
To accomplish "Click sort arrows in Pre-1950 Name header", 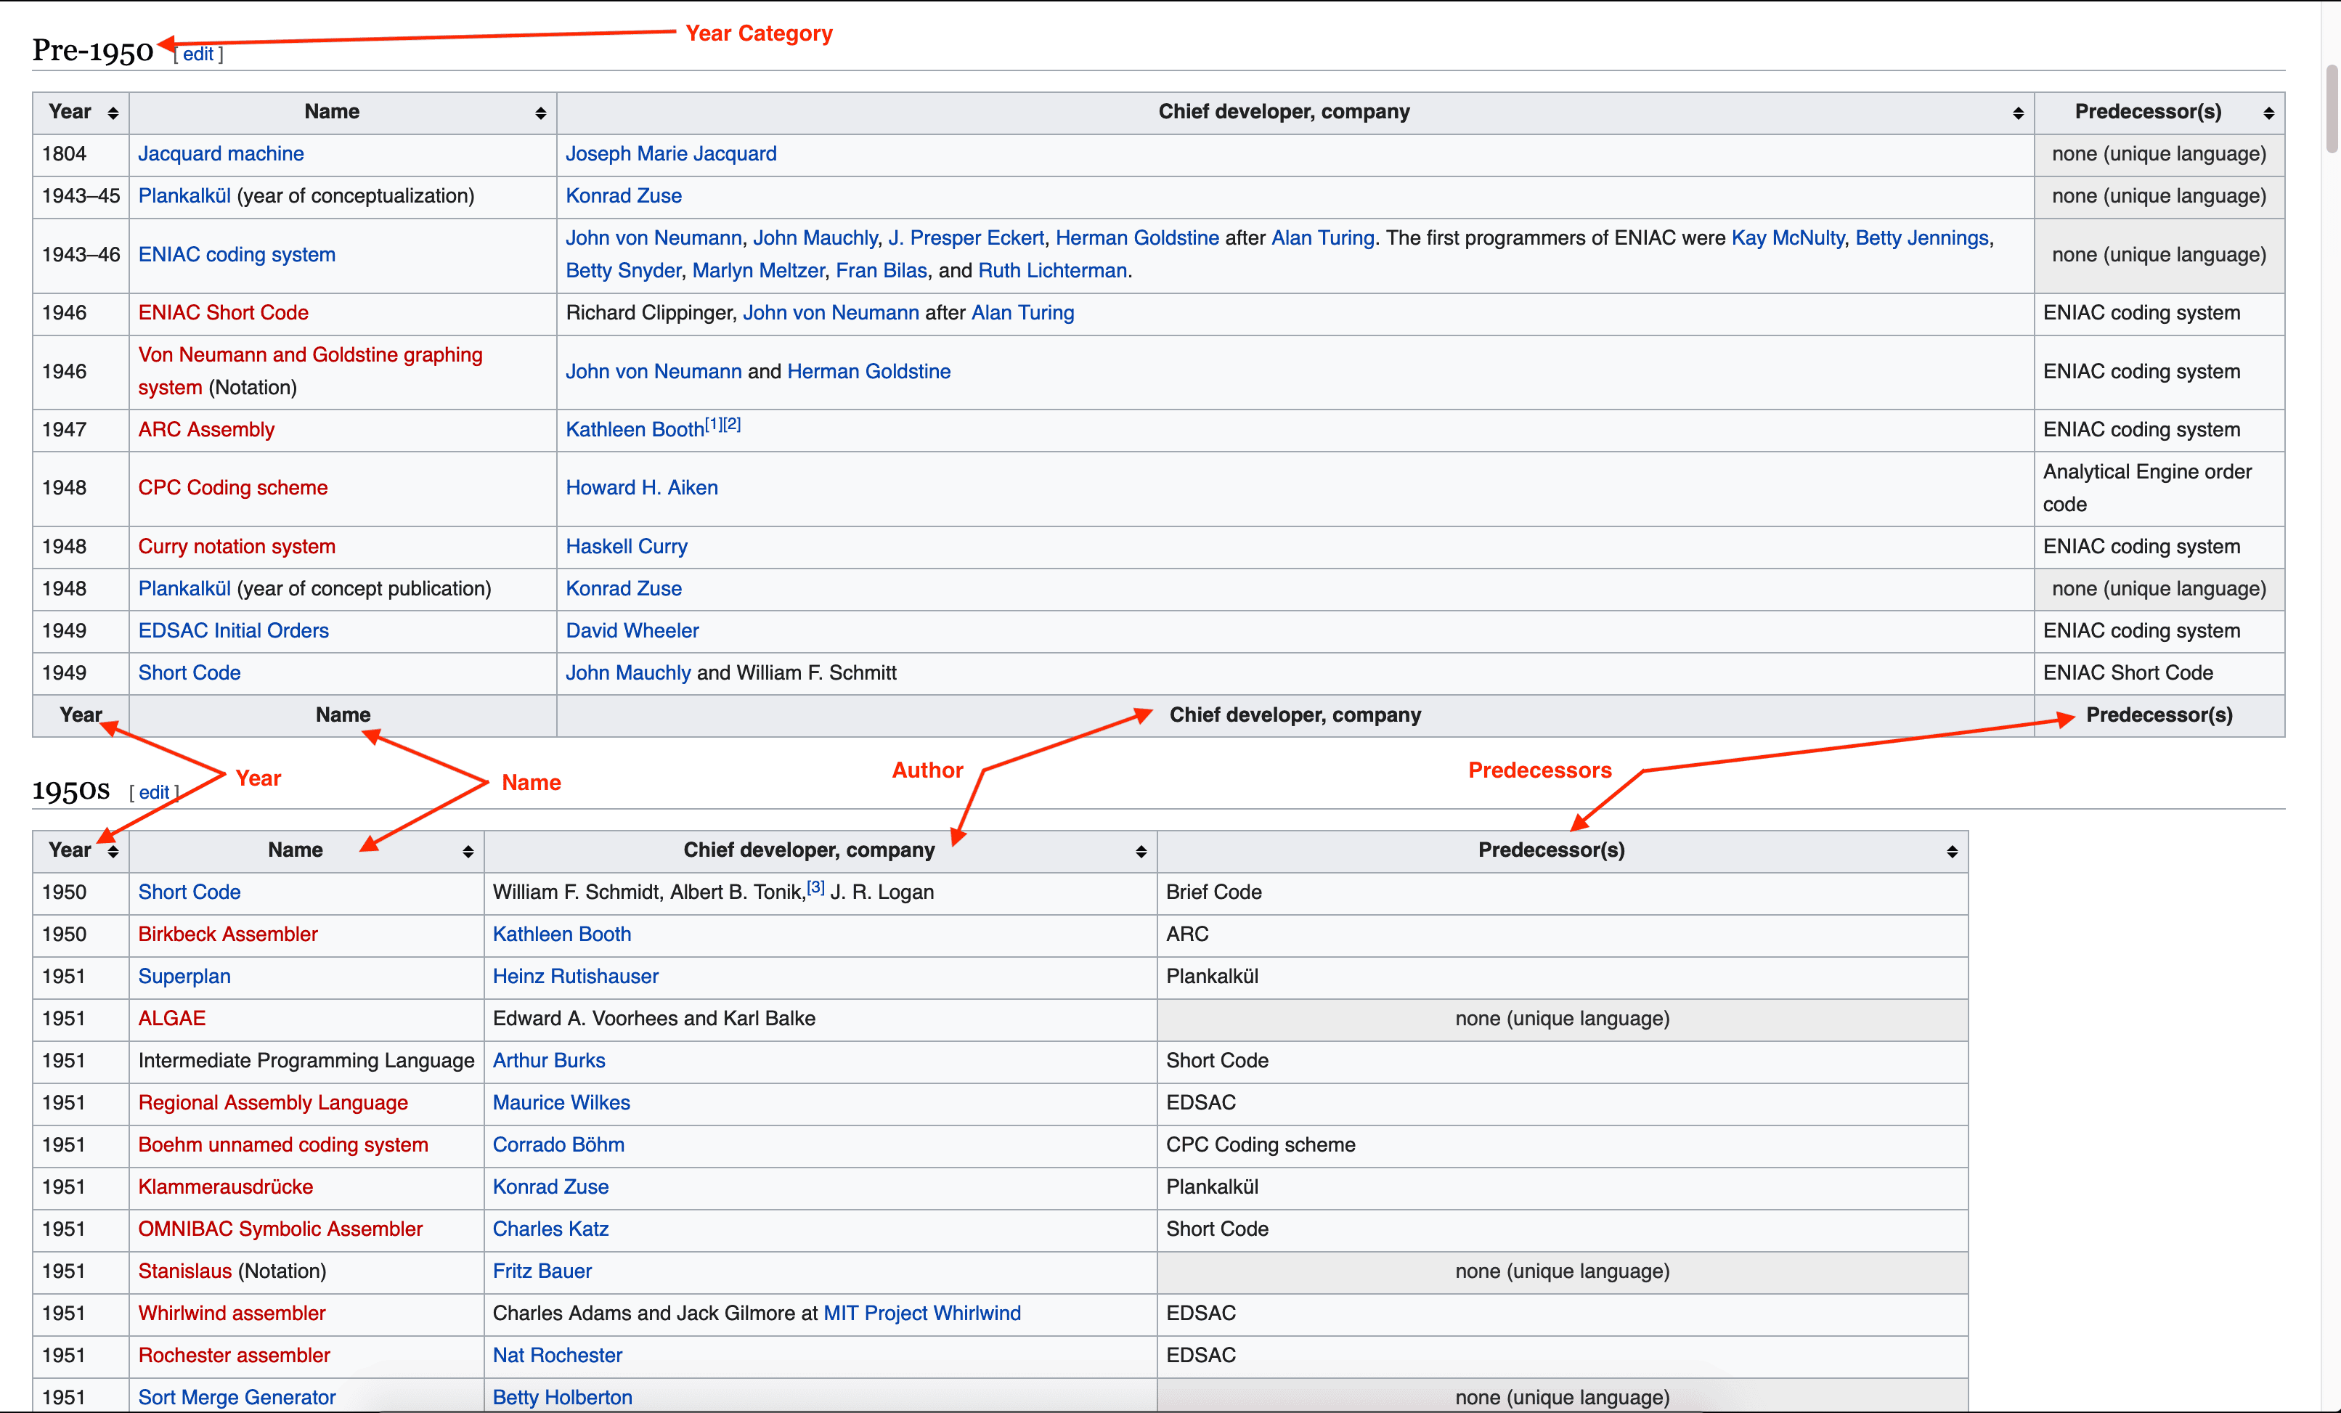I will 541,113.
